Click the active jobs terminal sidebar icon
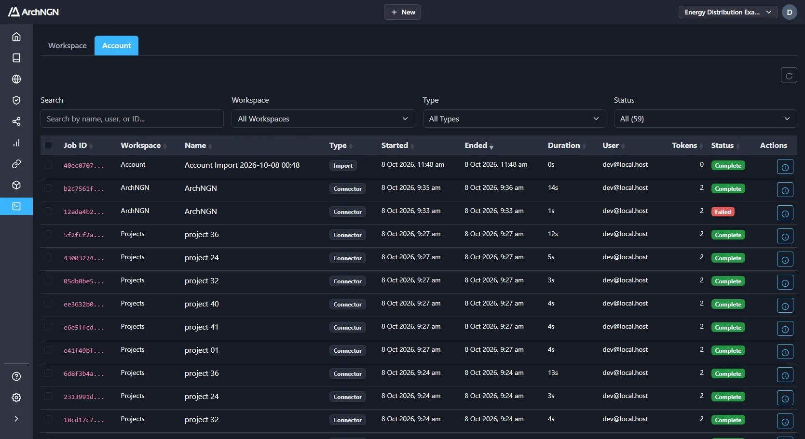 (x=16, y=206)
